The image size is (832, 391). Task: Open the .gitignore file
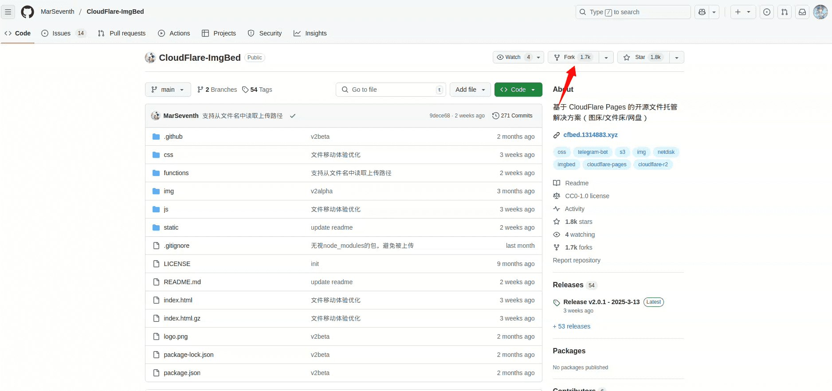(177, 246)
